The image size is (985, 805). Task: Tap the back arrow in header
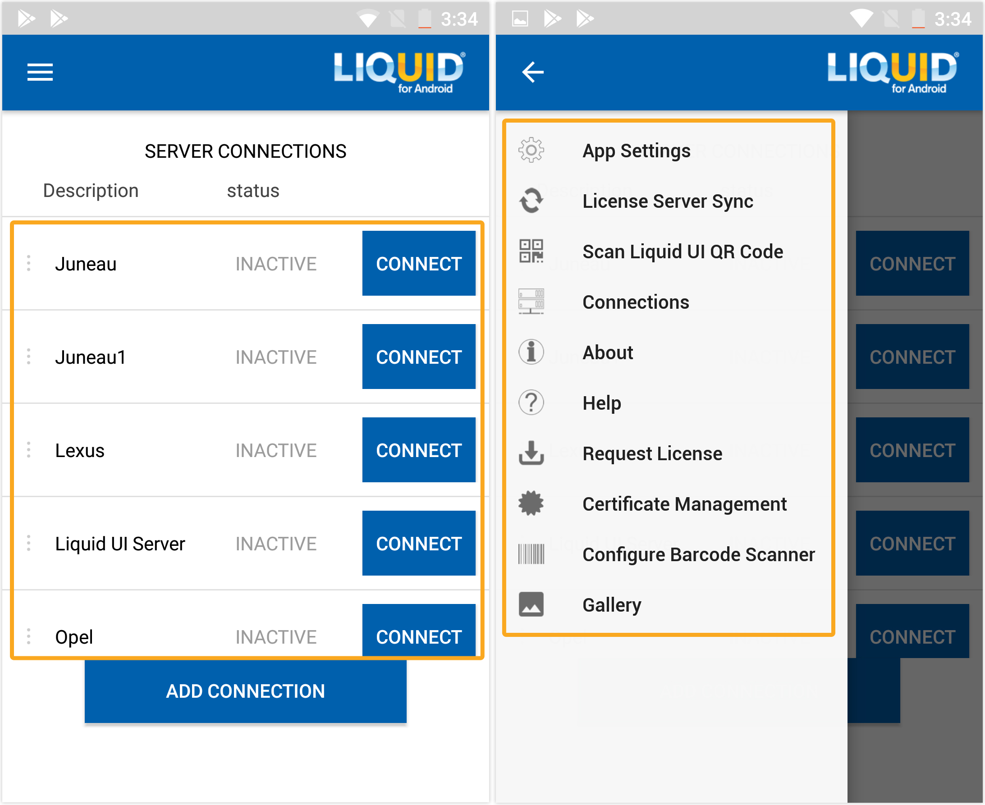point(532,72)
